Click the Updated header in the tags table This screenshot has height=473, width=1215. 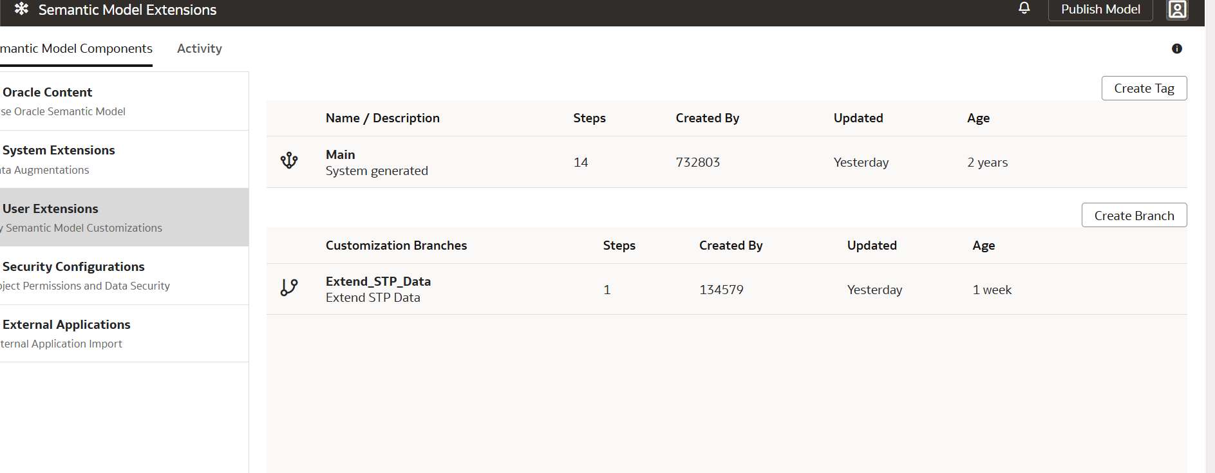(858, 118)
